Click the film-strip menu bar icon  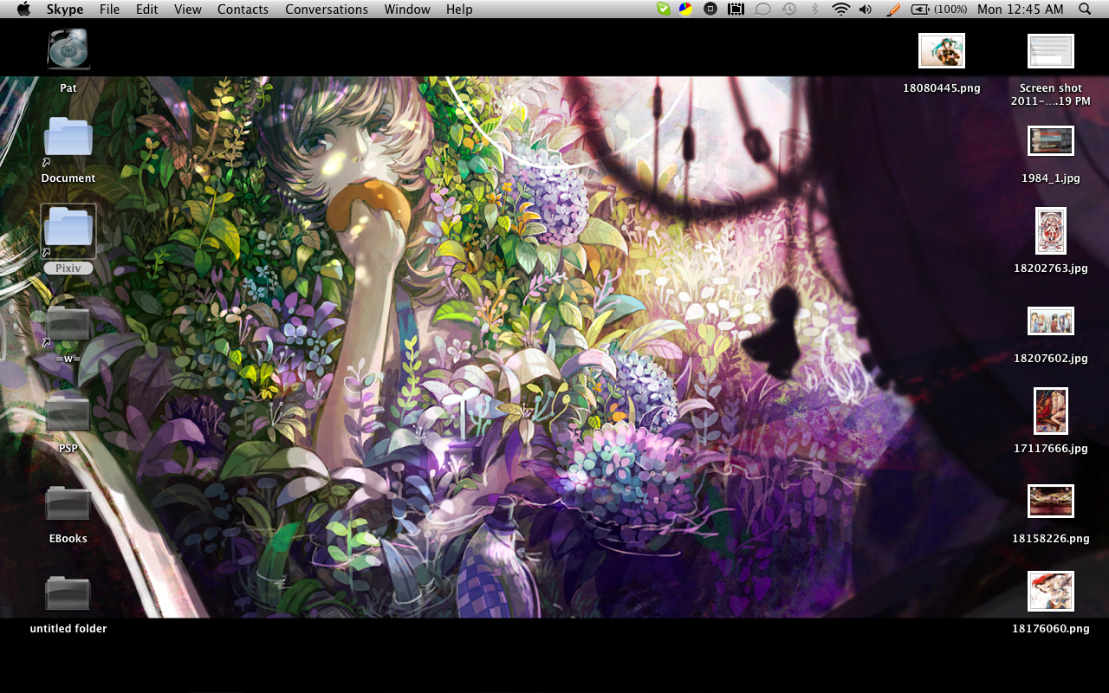click(x=736, y=9)
